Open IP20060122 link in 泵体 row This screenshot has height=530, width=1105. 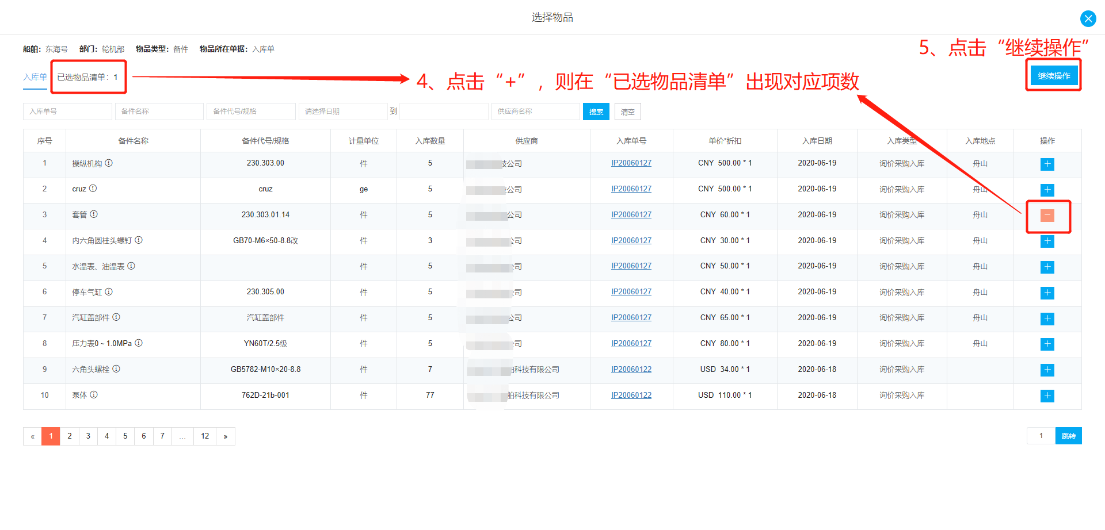631,395
